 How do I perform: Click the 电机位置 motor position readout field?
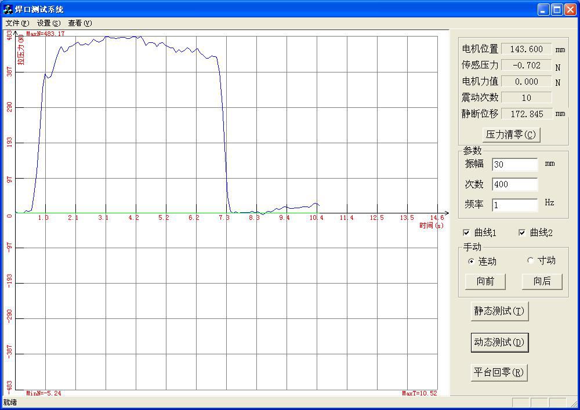[x=527, y=49]
